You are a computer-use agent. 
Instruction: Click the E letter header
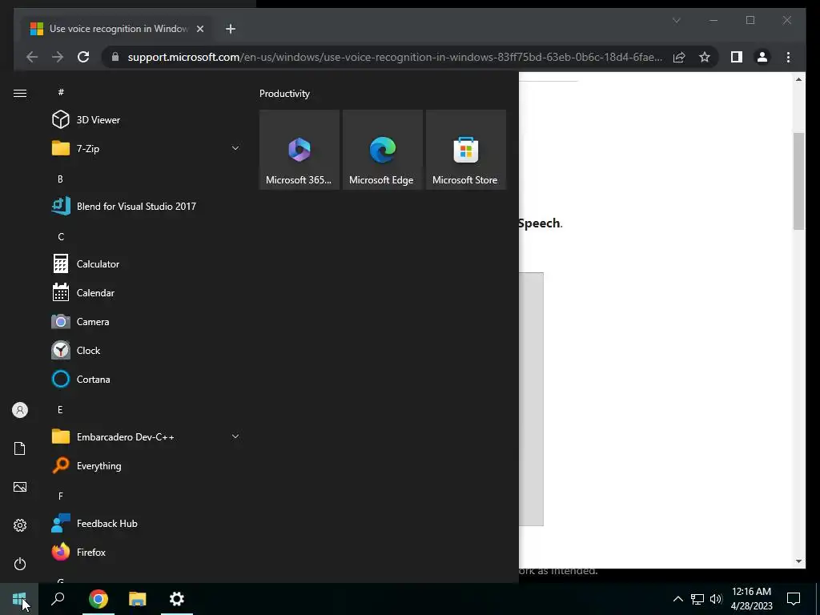click(60, 409)
